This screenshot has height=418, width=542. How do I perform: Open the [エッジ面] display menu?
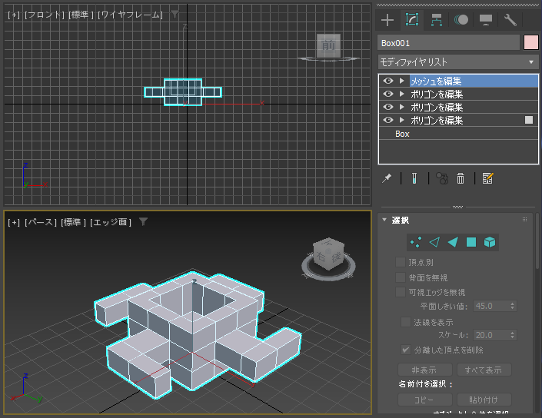click(x=111, y=222)
